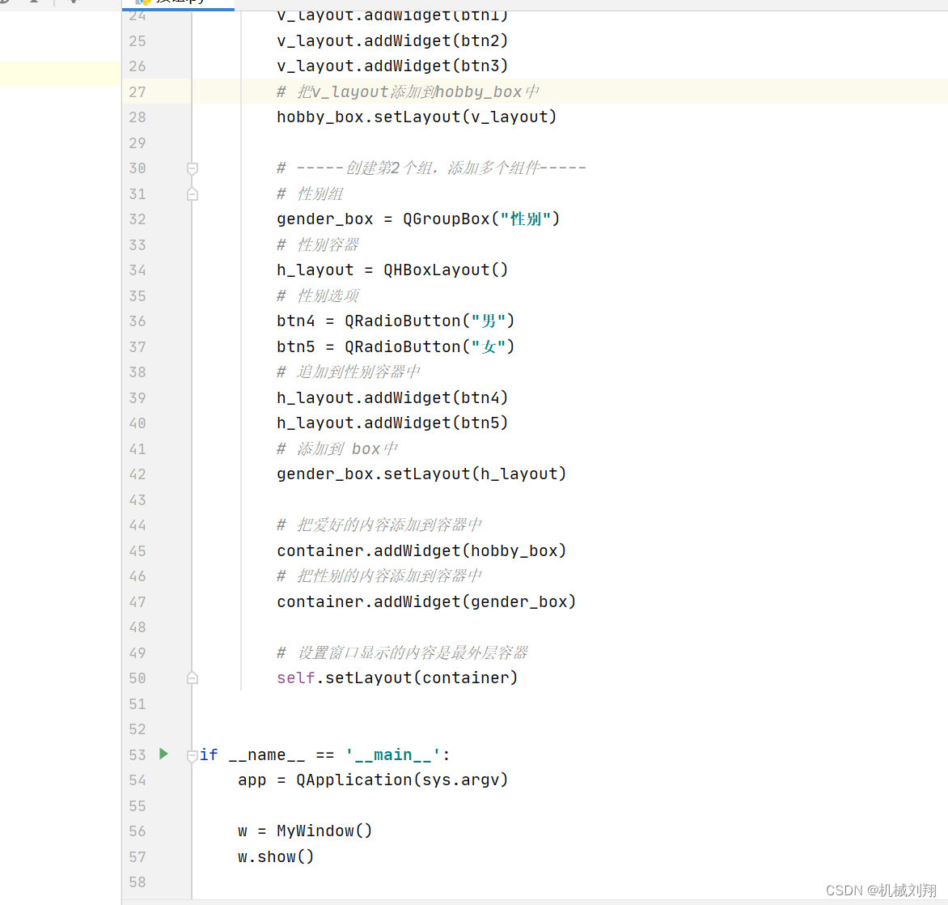Viewport: 948px width, 905px height.
Task: Click line number 42 in the gutter
Action: pos(138,474)
